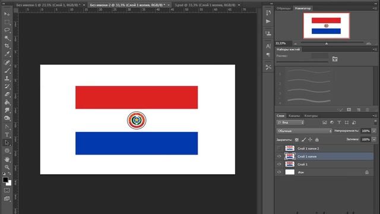Select the Dodge tool

pos(7,118)
